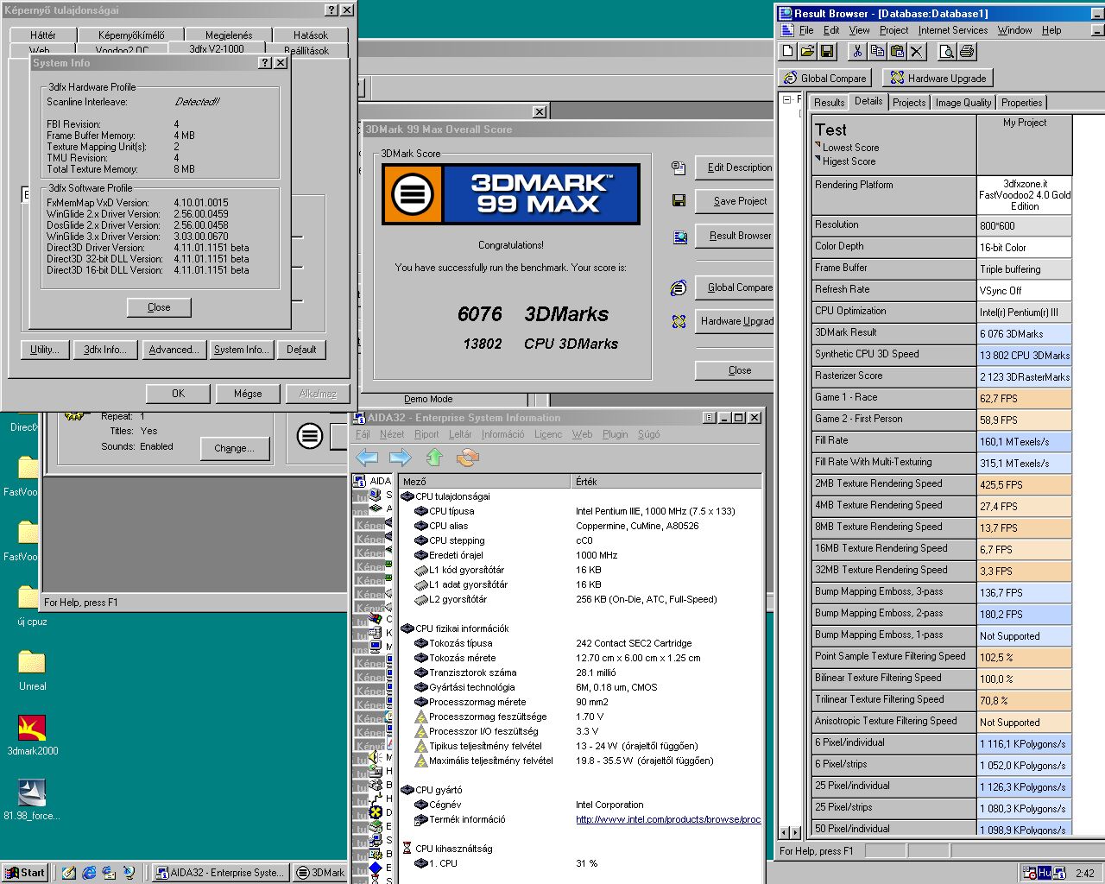Viewport: 1105px width, 884px height.
Task: Click help question mark in System Info dialog
Action: pyautogui.click(x=265, y=63)
